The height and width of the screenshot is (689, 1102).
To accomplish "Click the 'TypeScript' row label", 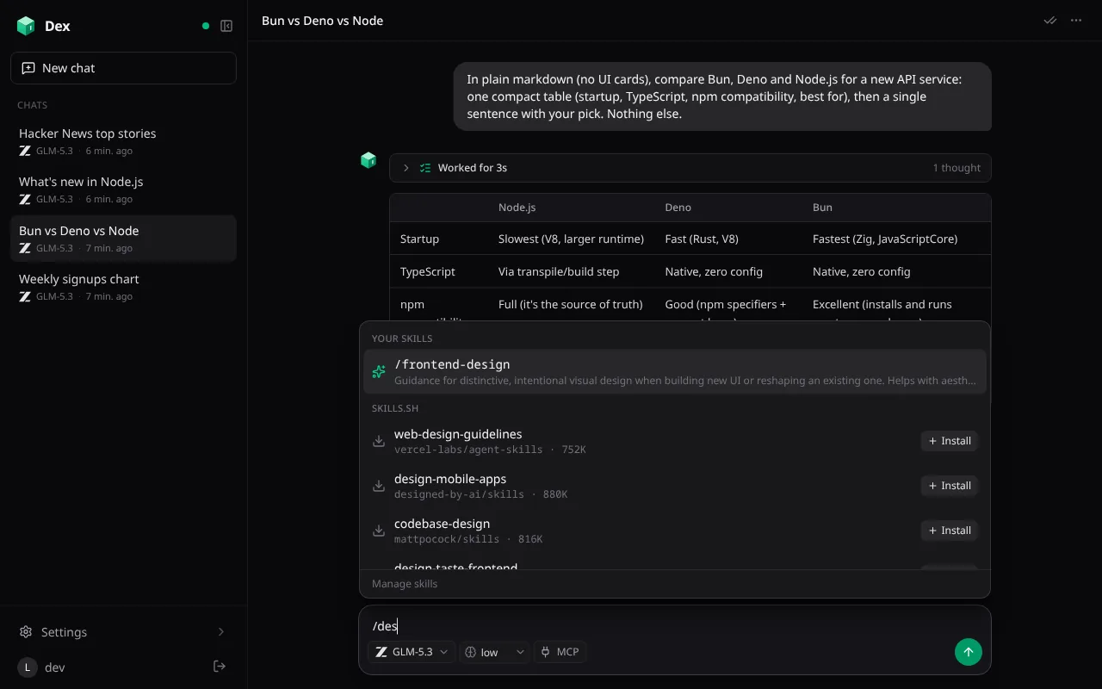I will point(428,271).
